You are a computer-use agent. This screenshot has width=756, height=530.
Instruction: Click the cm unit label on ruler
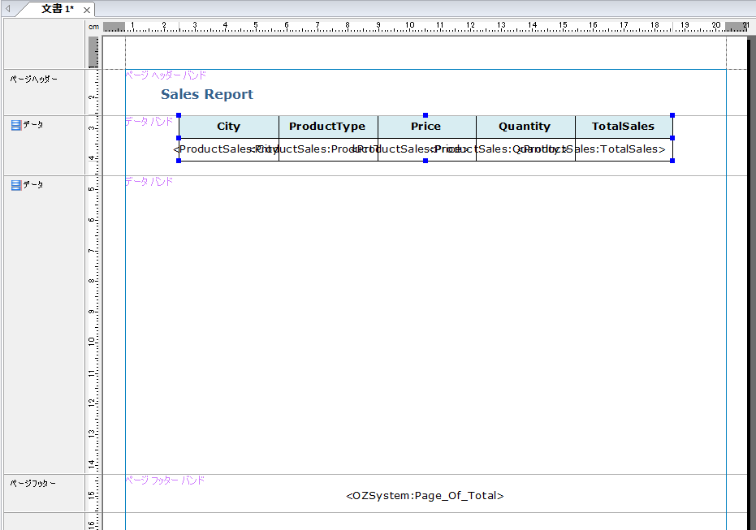pyautogui.click(x=93, y=27)
